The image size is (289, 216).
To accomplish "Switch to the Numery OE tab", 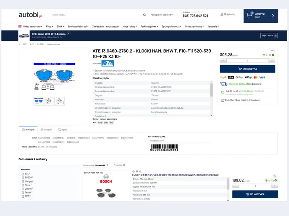I will pyautogui.click(x=28, y=130).
